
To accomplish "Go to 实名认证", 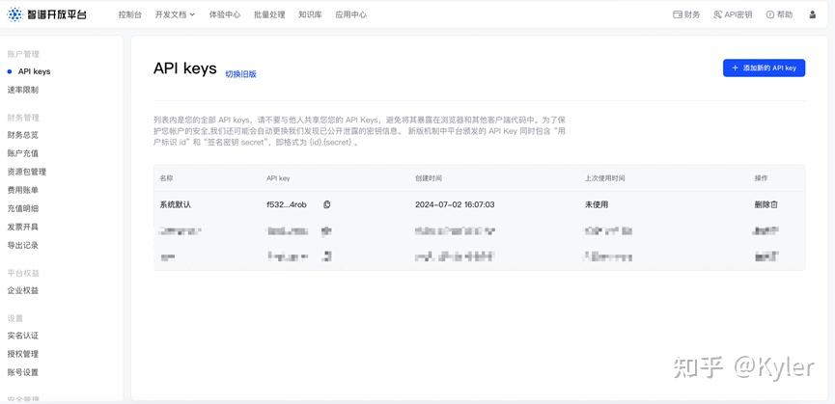I will coord(23,336).
